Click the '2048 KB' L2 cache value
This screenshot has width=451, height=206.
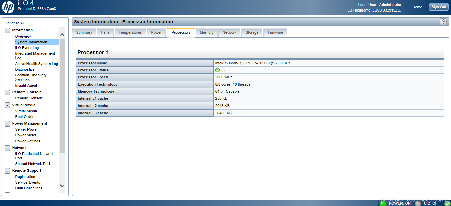222,106
